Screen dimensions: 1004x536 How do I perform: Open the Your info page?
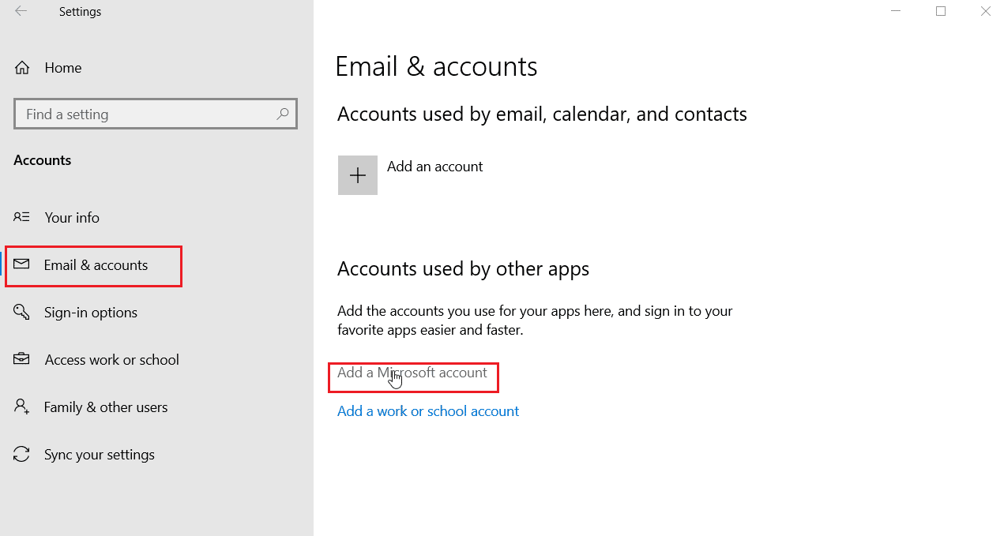(x=72, y=217)
